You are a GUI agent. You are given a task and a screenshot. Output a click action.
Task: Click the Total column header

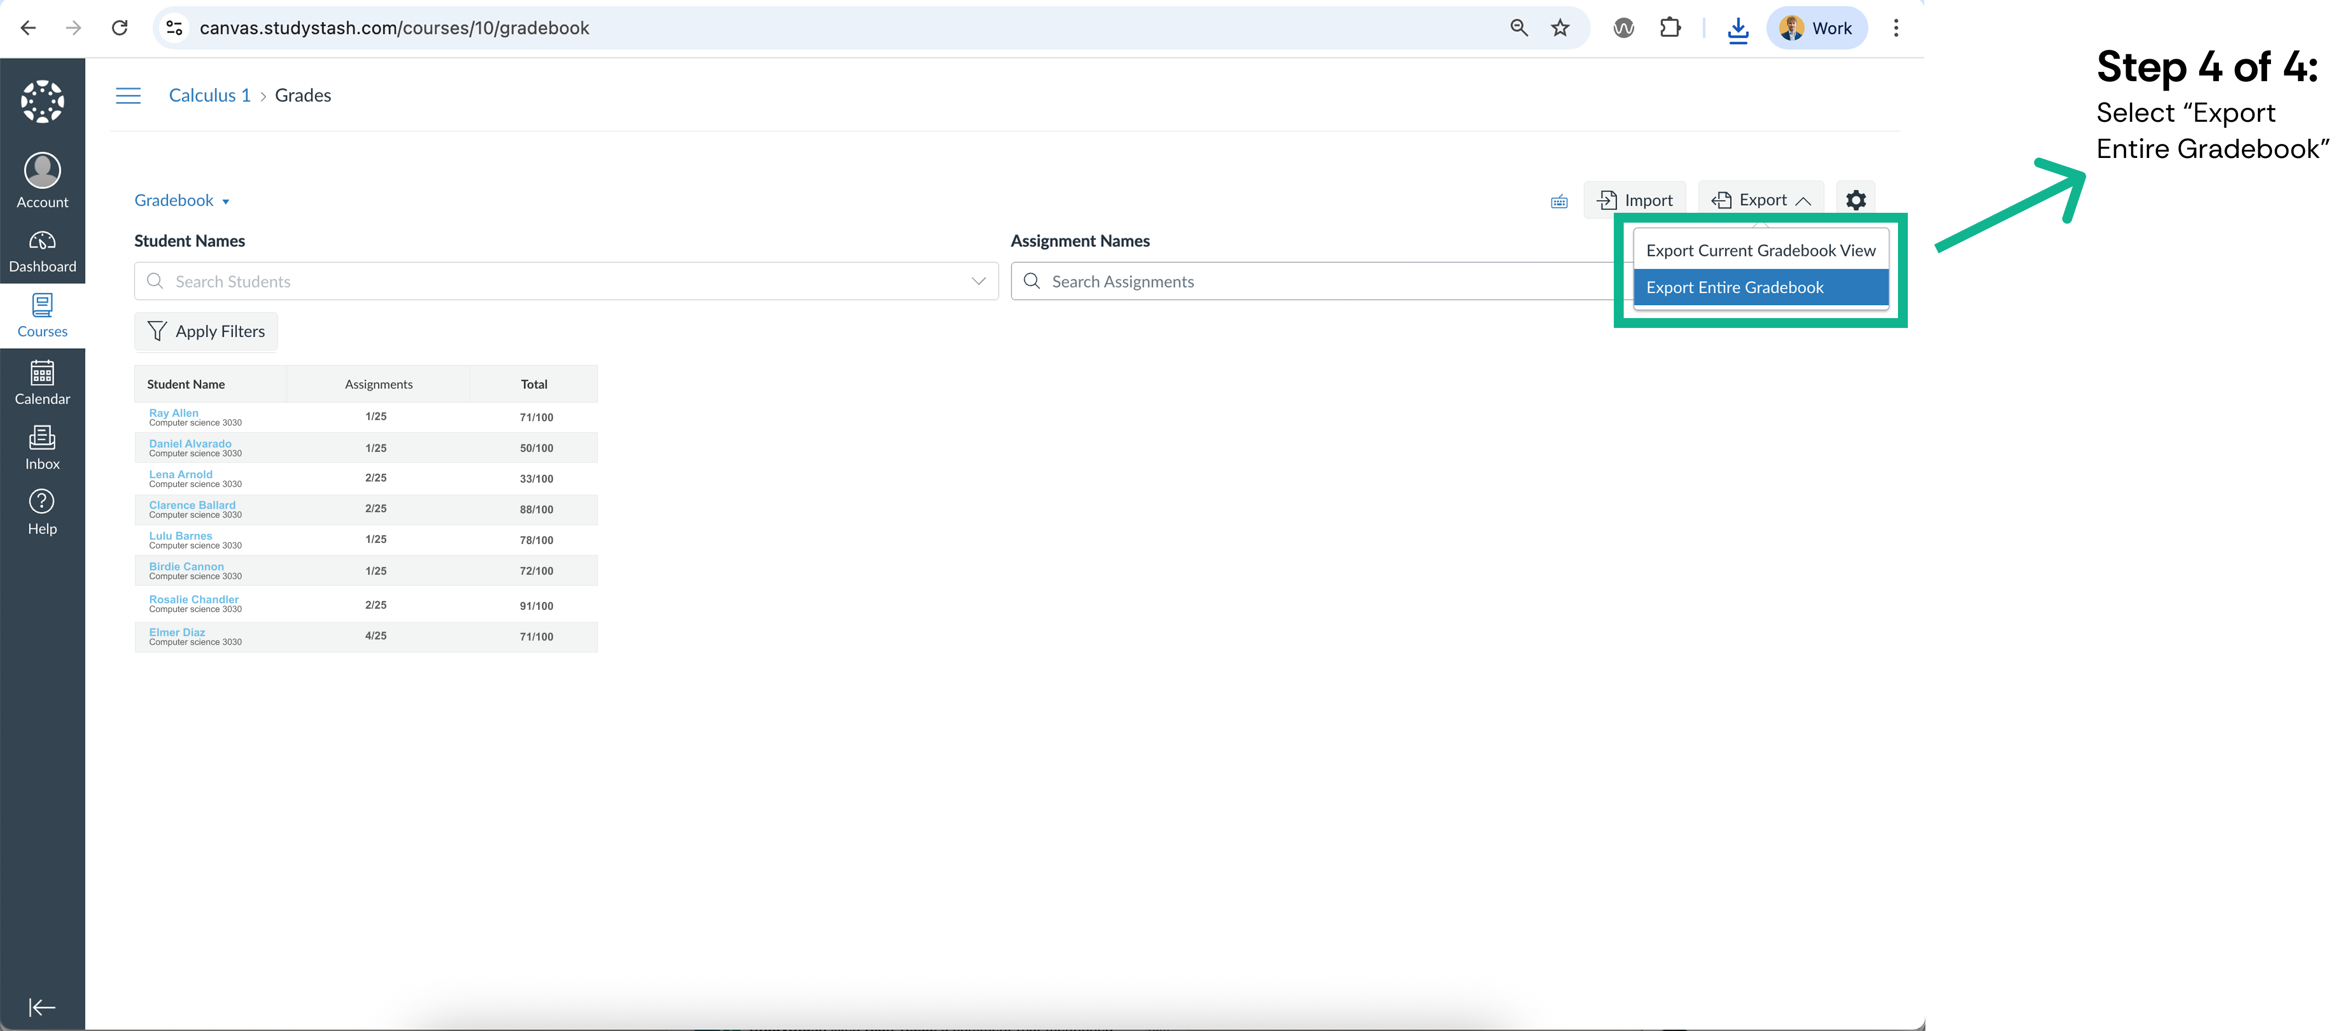pos(534,385)
